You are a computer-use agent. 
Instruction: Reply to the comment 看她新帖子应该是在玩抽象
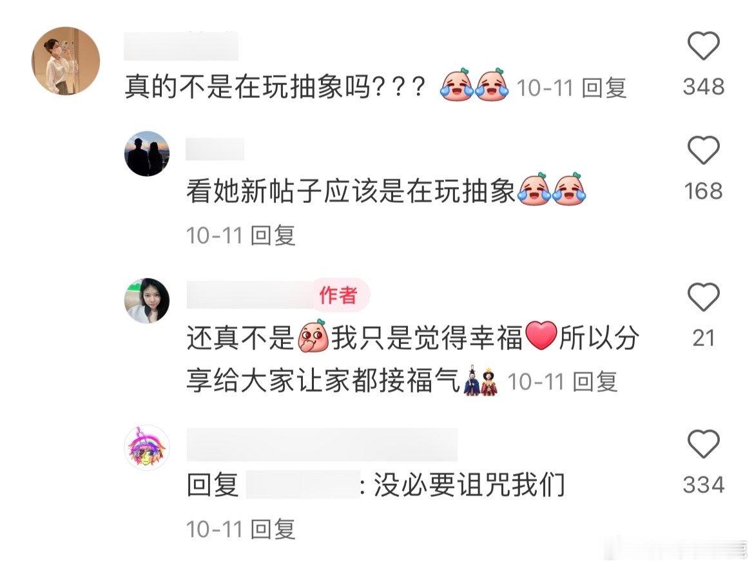(273, 235)
